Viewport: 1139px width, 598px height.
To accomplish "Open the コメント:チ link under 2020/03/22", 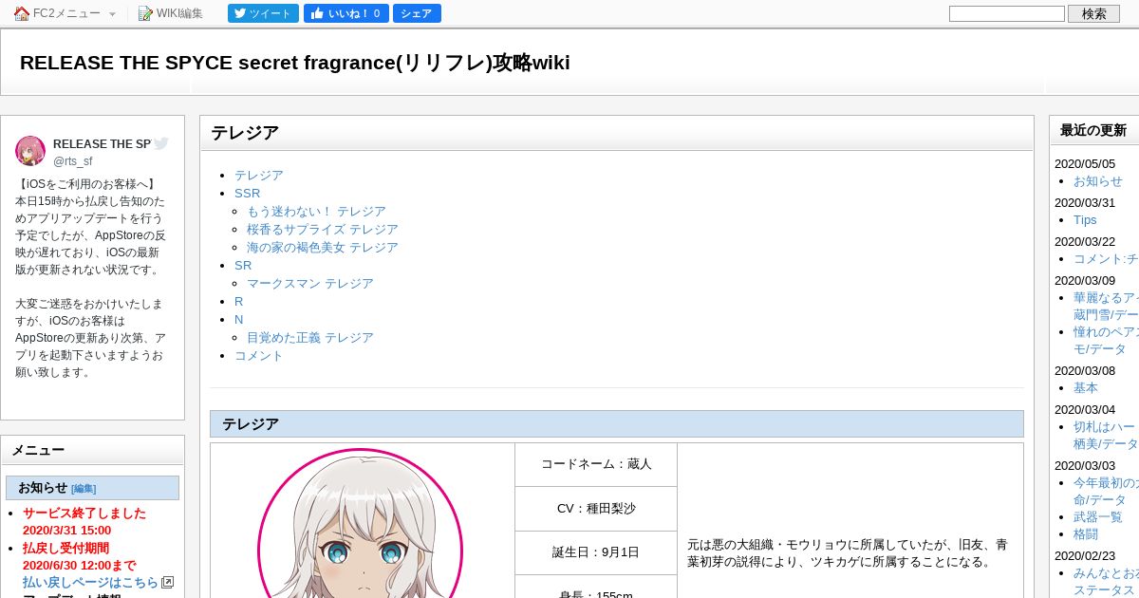I will point(1106,259).
